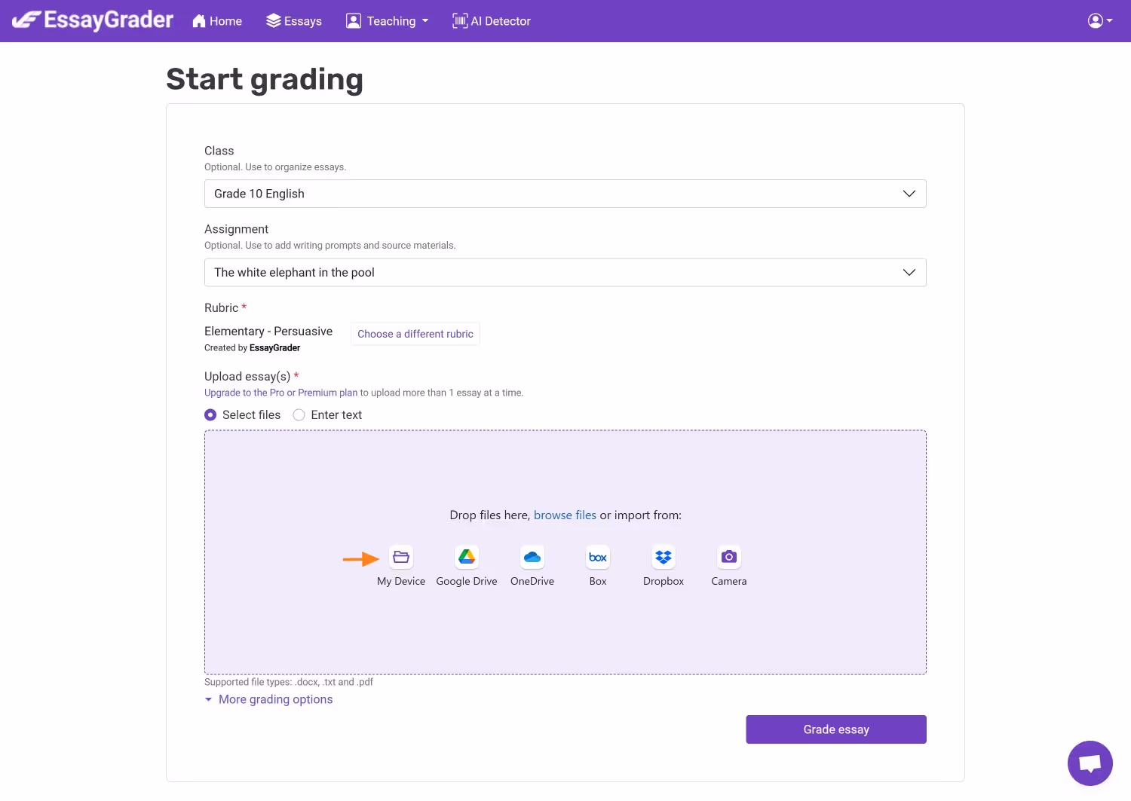Open the Assignment dropdown
Screen dimensions: 1131x801
[565, 272]
